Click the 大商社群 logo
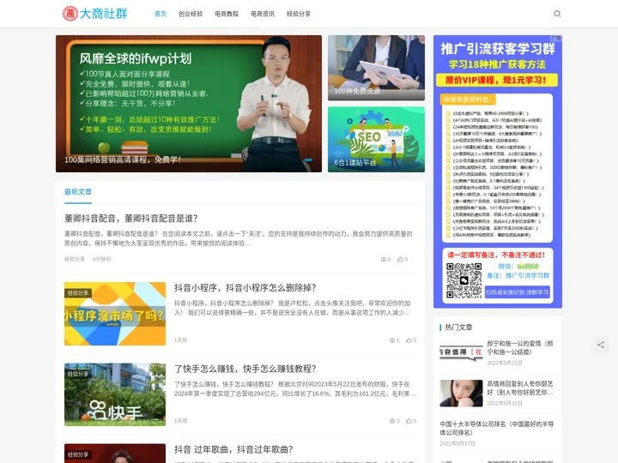Screen dimensions: 618x463 [x=95, y=14]
